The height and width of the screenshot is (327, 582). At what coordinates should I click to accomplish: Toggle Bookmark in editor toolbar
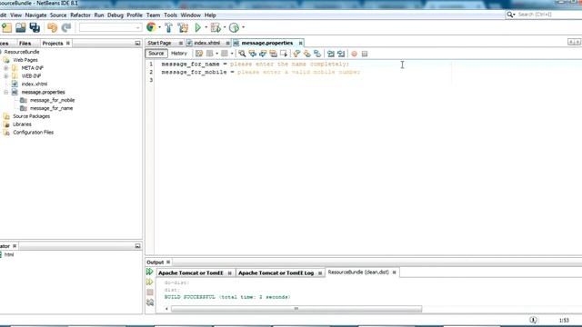click(317, 54)
